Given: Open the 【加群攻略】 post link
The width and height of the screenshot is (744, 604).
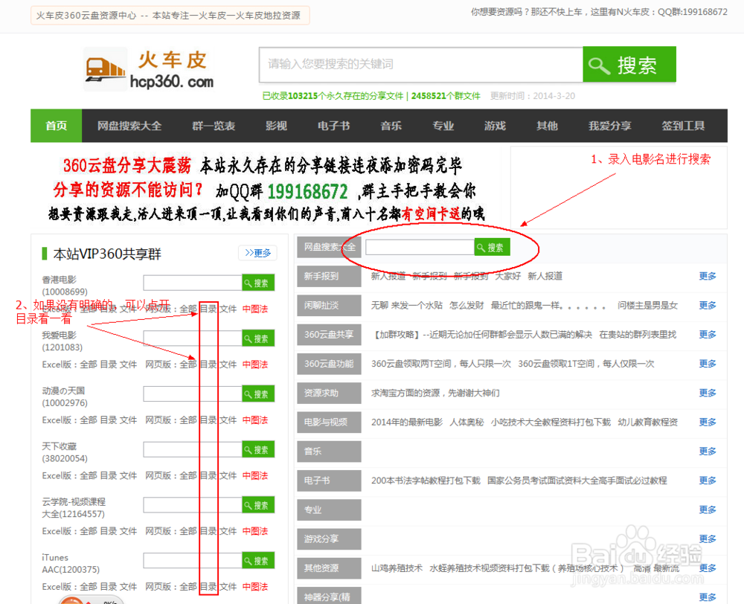Looking at the screenshot, I should coord(481,335).
